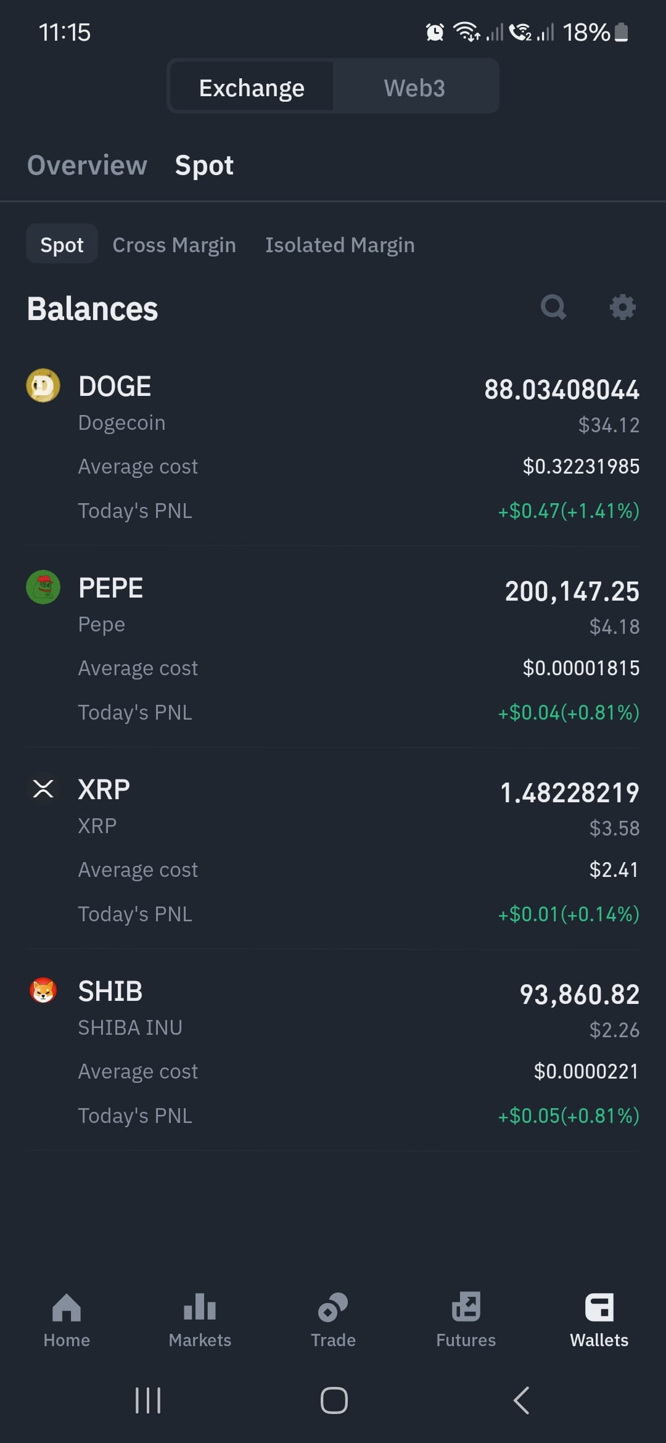Tap the PEPE frog icon
Image resolution: width=666 pixels, height=1443 pixels.
coord(43,587)
